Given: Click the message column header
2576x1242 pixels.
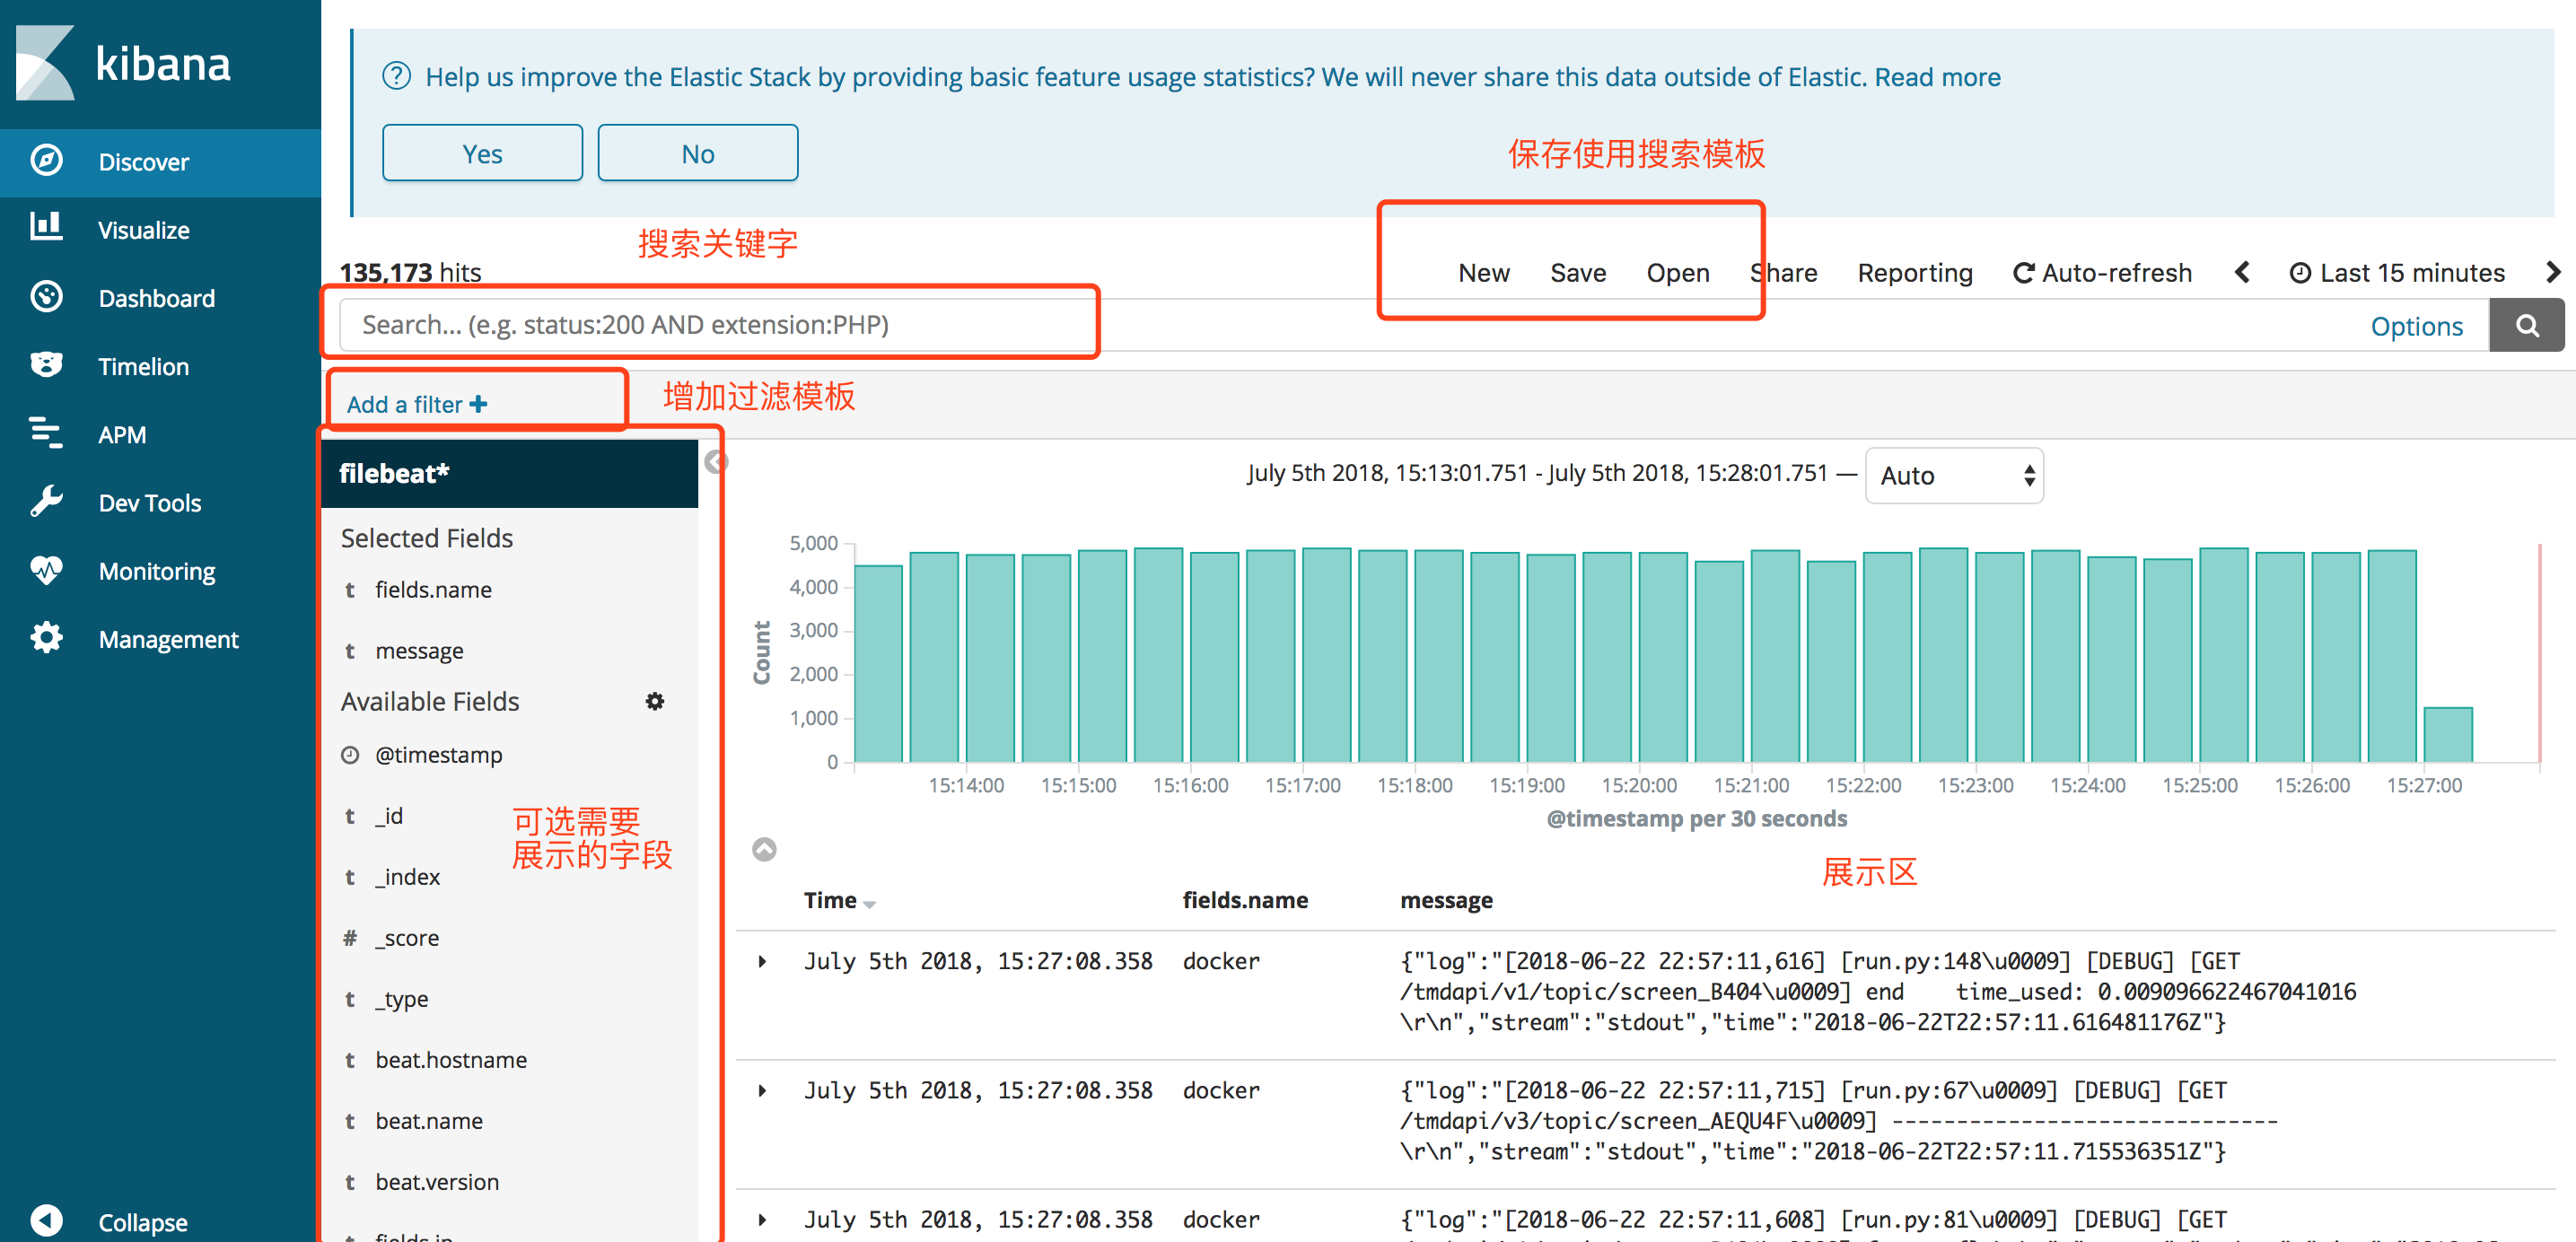Looking at the screenshot, I should [1446, 900].
